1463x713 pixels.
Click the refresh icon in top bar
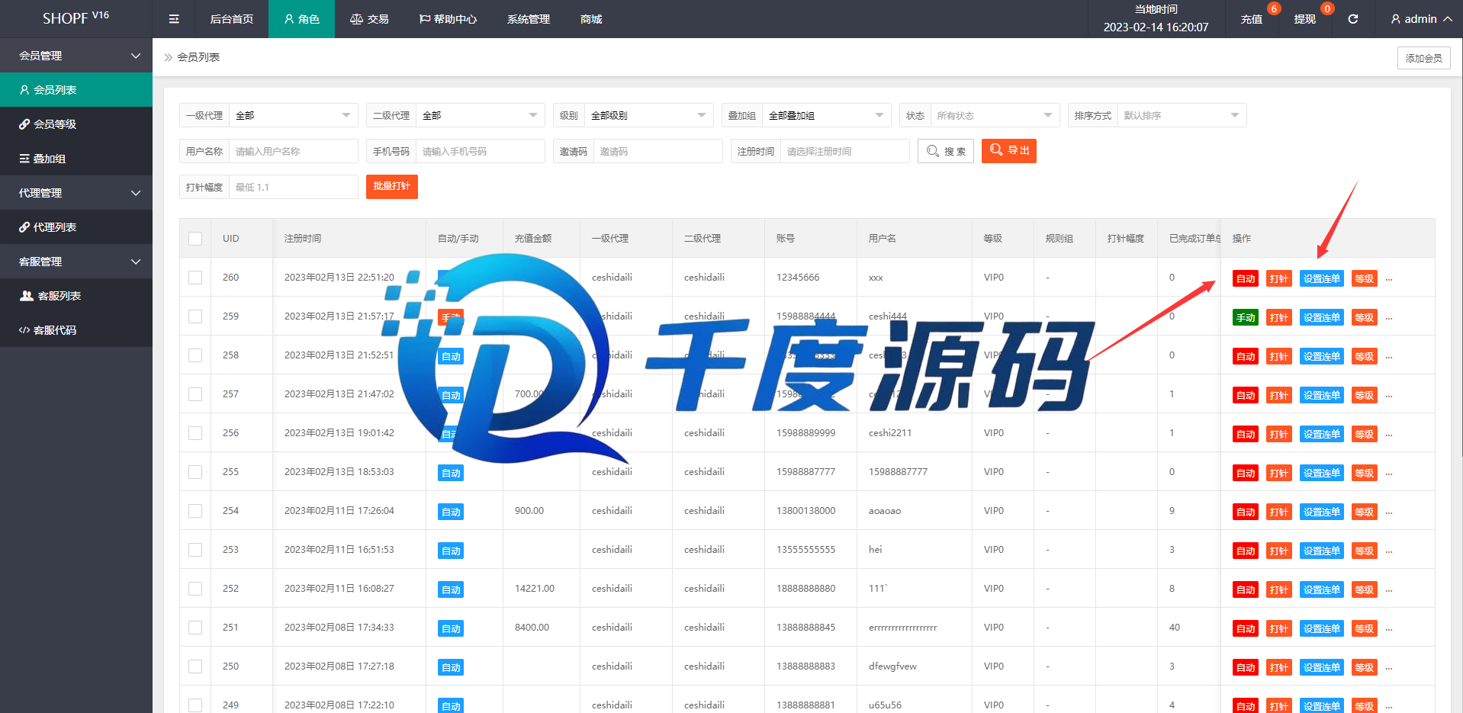pyautogui.click(x=1352, y=19)
